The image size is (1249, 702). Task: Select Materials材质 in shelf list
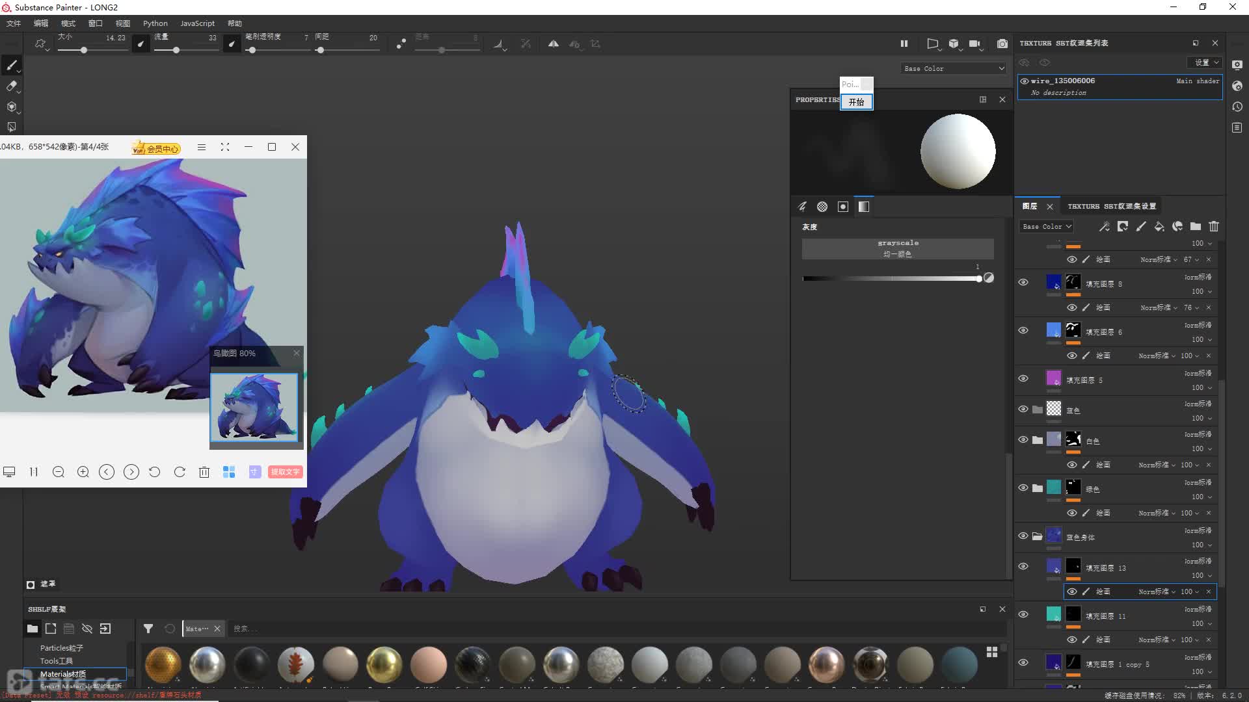75,674
